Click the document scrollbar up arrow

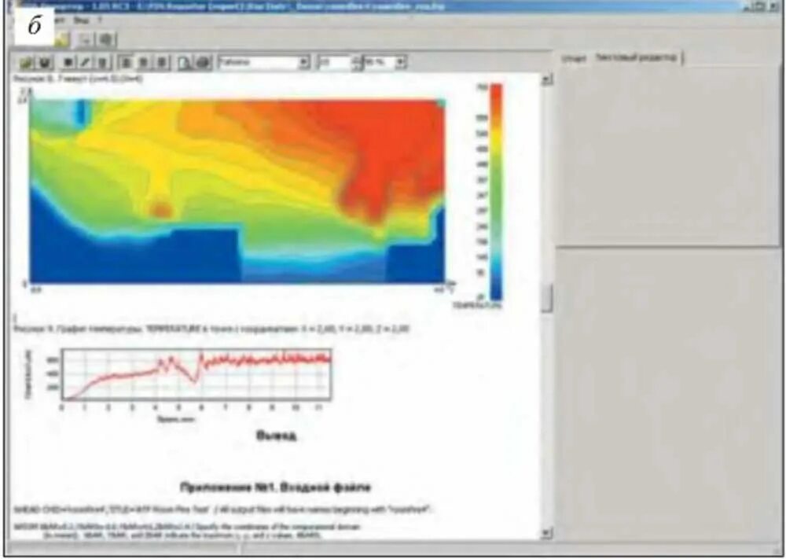(547, 79)
